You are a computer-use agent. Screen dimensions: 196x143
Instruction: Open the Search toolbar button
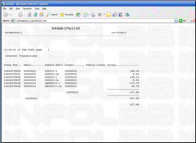pos(52,15)
